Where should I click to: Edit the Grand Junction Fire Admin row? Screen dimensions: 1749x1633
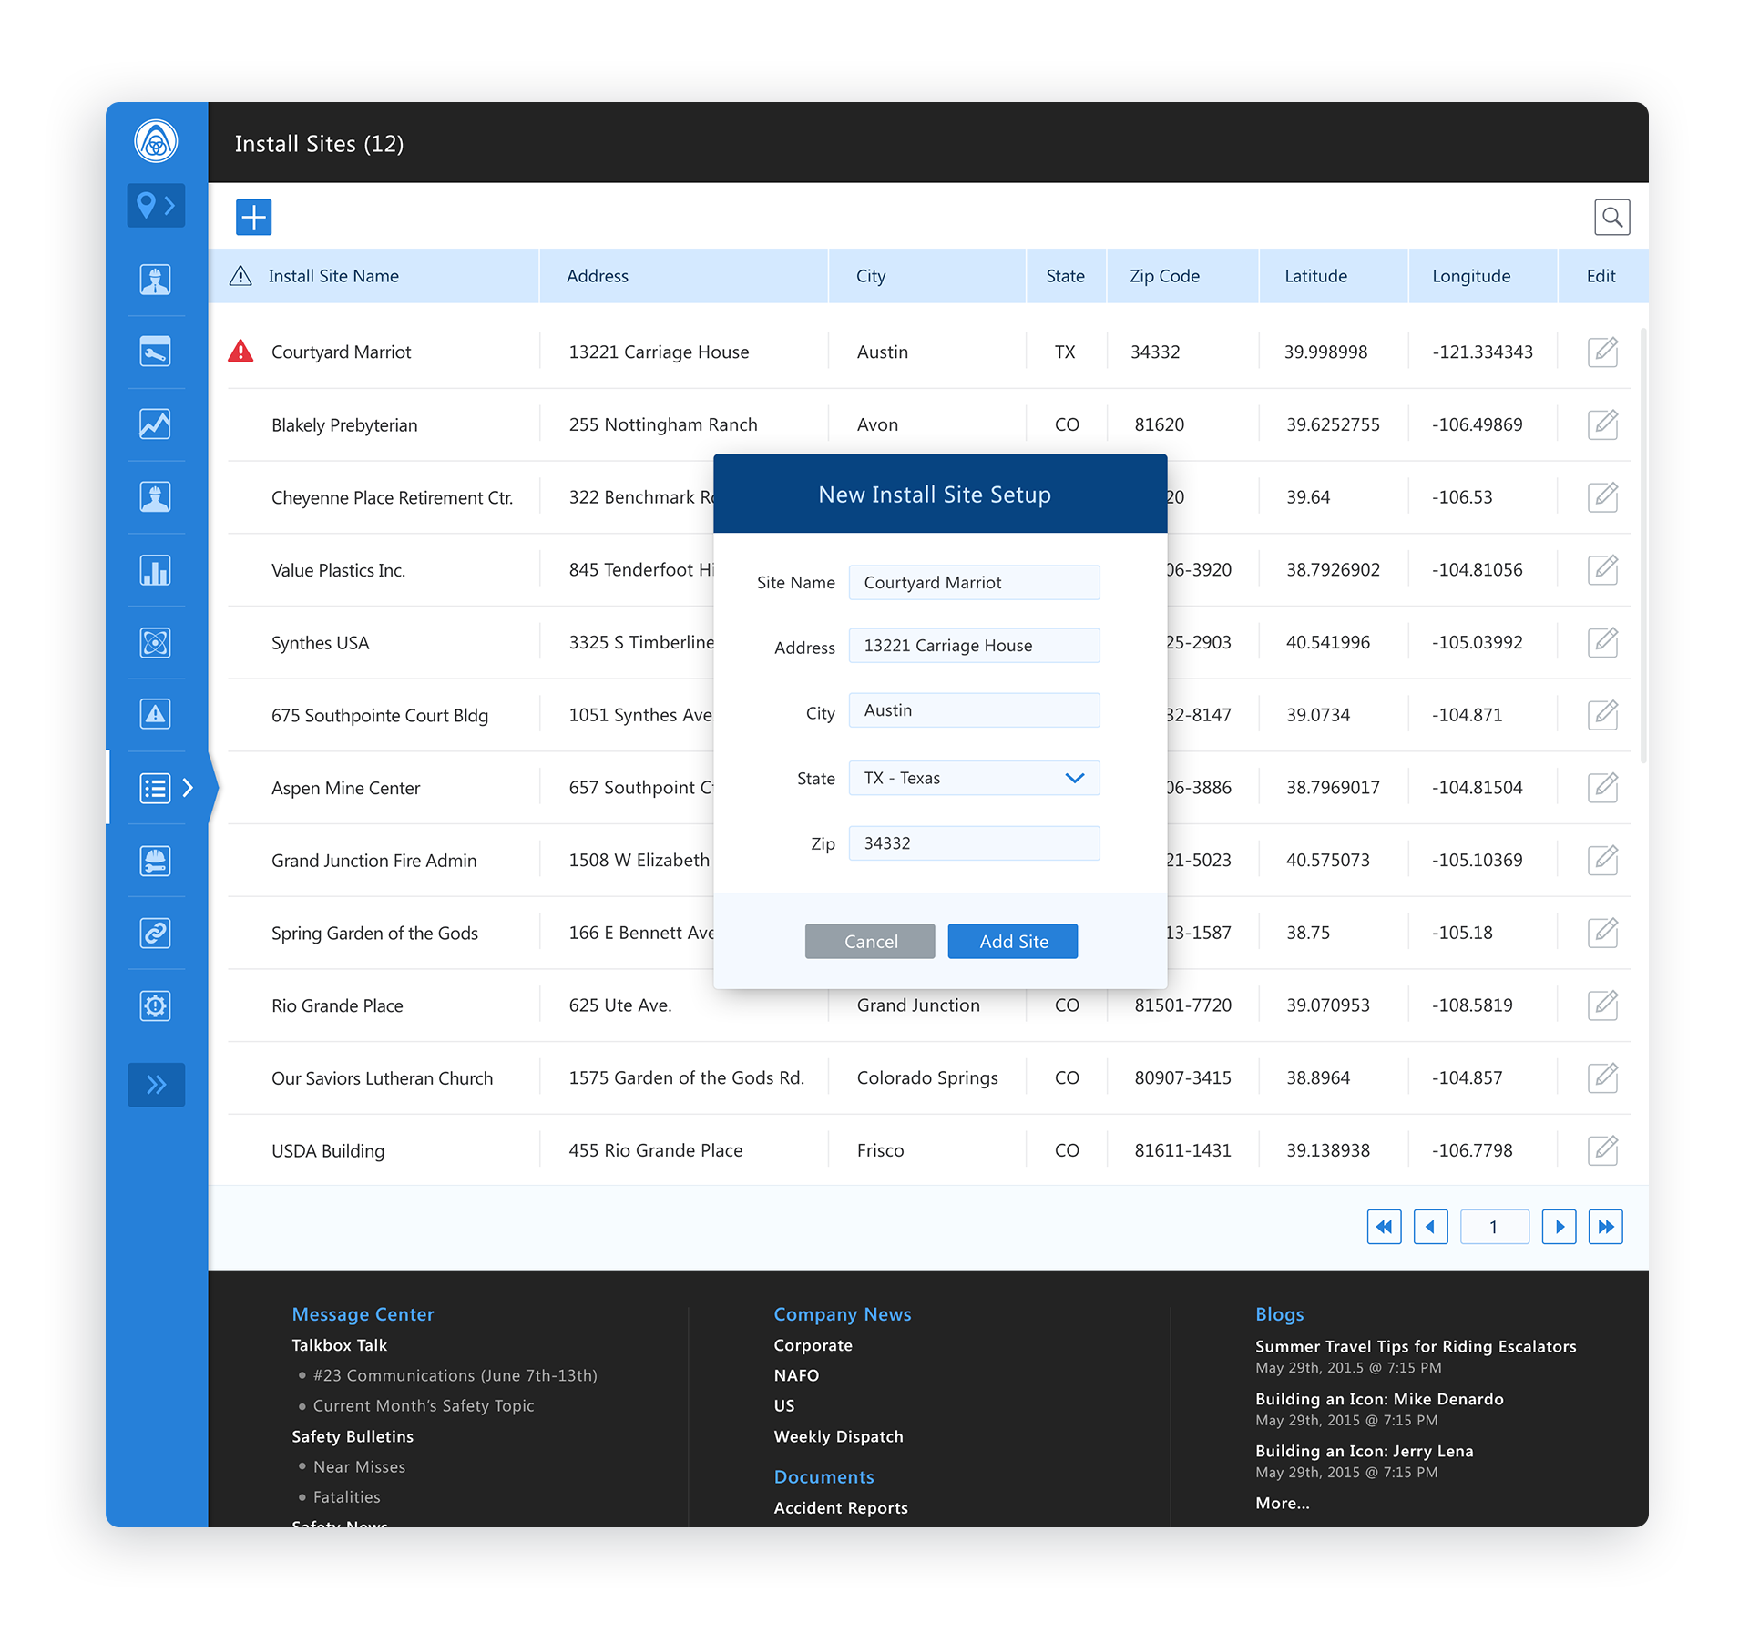click(x=1602, y=860)
